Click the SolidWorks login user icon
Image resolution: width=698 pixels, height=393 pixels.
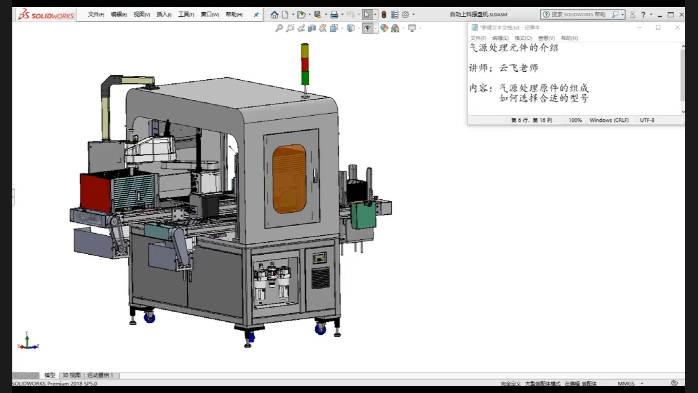[x=632, y=15]
